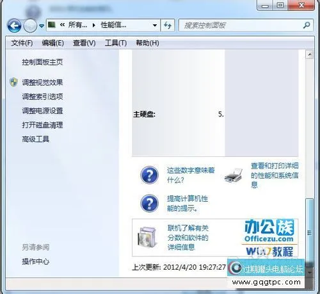Image resolution: width=320 pixels, height=294 pixels.
Task: Open 打开磁盘清理 link
Action: coord(42,125)
